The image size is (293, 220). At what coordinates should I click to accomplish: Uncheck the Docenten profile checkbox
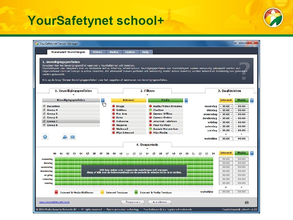(x=44, y=106)
